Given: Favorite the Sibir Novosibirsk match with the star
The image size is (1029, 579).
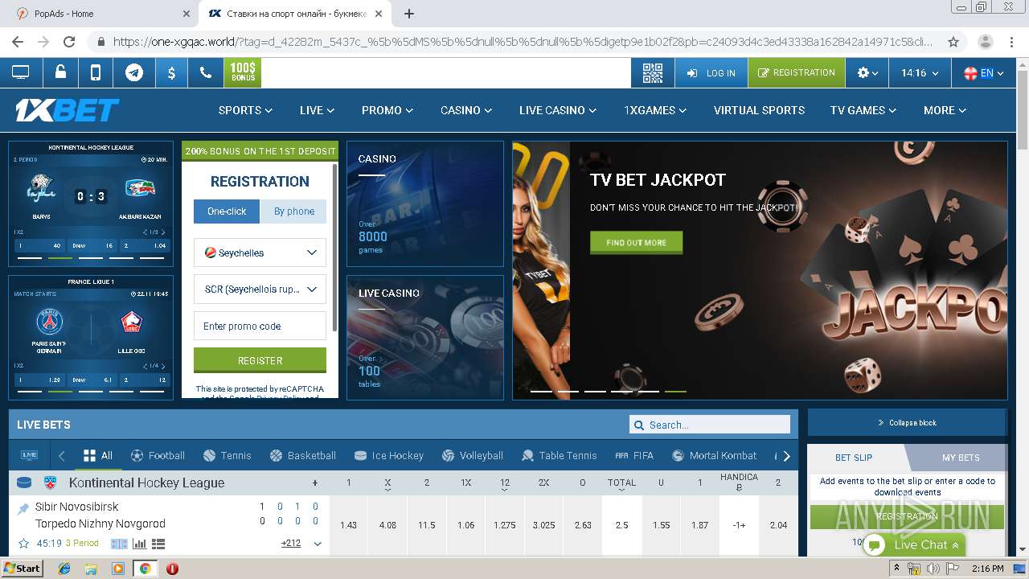Looking at the screenshot, I should click(x=23, y=544).
